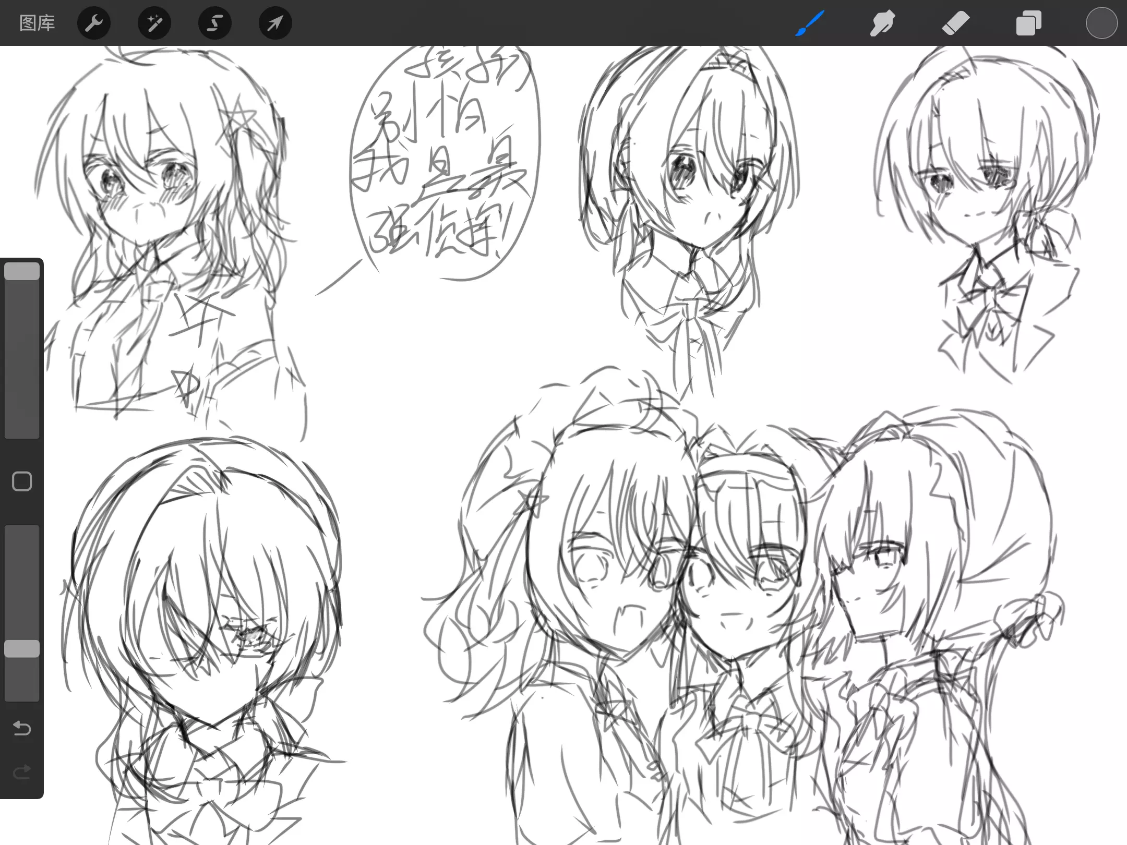Select the Paint brush tool
The width and height of the screenshot is (1127, 845).
810,23
